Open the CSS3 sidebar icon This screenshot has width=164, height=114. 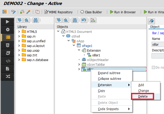point(8,53)
